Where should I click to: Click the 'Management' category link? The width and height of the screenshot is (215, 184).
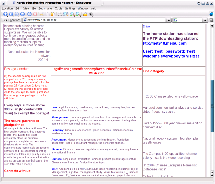[x=60, y=117]
